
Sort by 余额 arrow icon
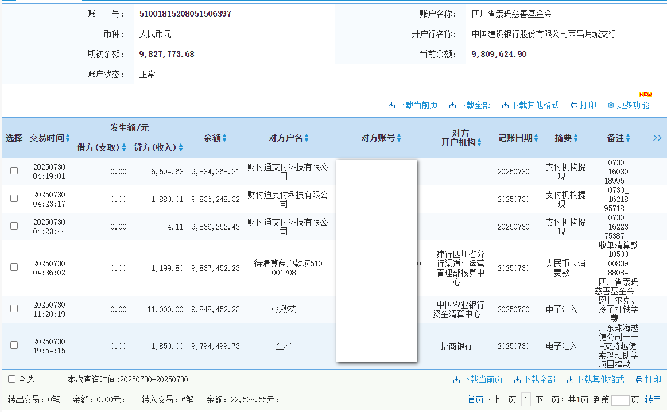[x=224, y=138]
